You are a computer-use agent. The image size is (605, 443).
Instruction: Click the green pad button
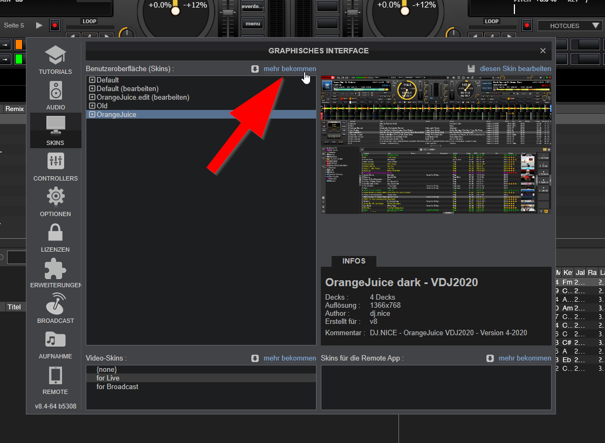point(18,59)
